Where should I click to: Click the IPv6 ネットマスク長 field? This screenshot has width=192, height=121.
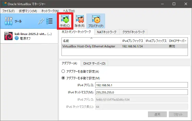point(142,107)
